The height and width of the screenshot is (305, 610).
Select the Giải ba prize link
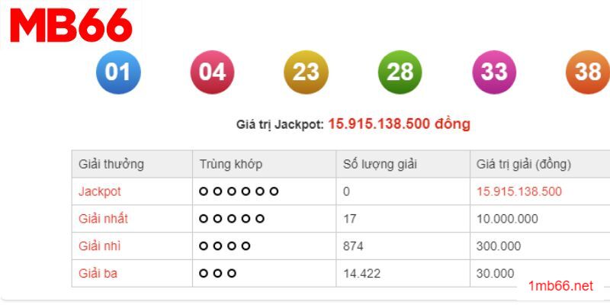(98, 273)
